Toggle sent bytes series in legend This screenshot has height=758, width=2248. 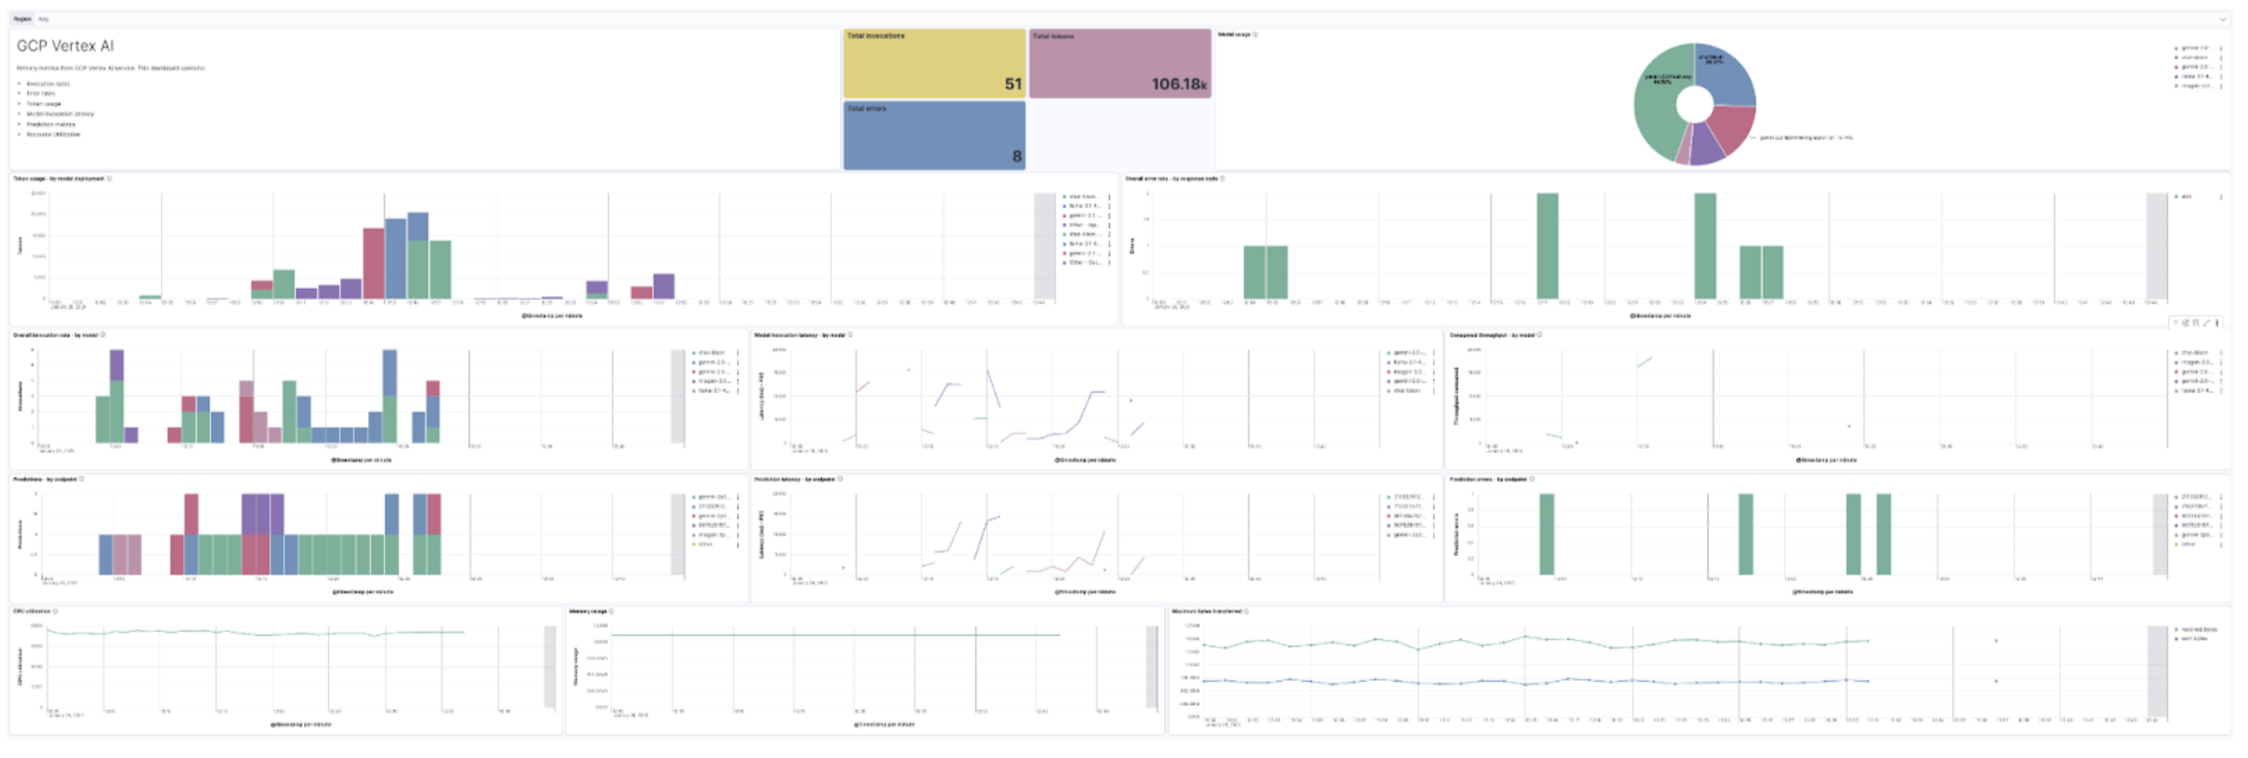coord(2193,638)
